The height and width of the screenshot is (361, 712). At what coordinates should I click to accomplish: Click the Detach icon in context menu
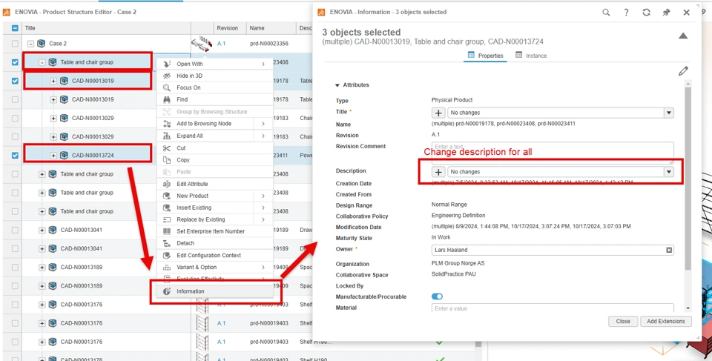click(167, 243)
